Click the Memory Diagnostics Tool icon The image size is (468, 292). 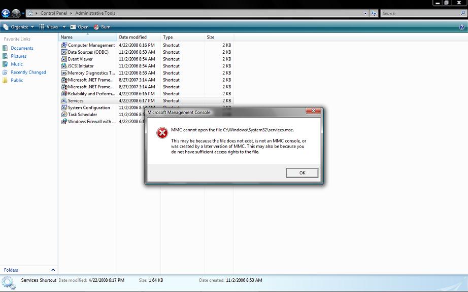coord(64,72)
